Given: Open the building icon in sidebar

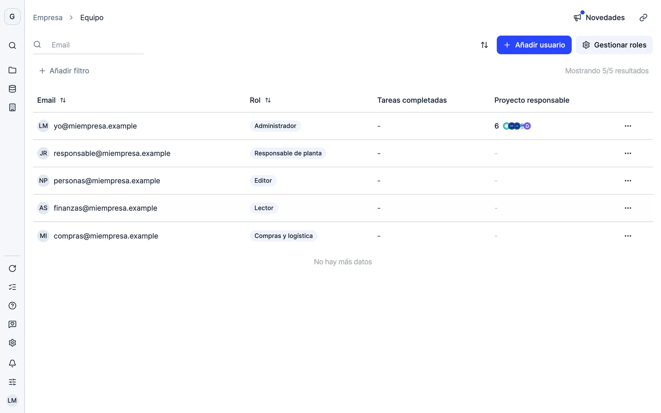Looking at the screenshot, I should [x=12, y=108].
